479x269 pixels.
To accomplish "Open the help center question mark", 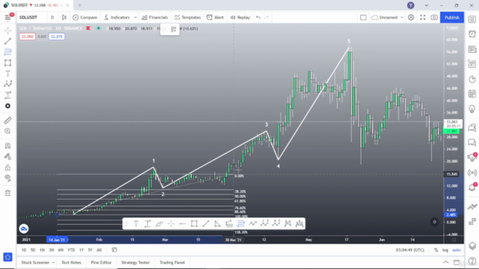I will tap(472, 262).
